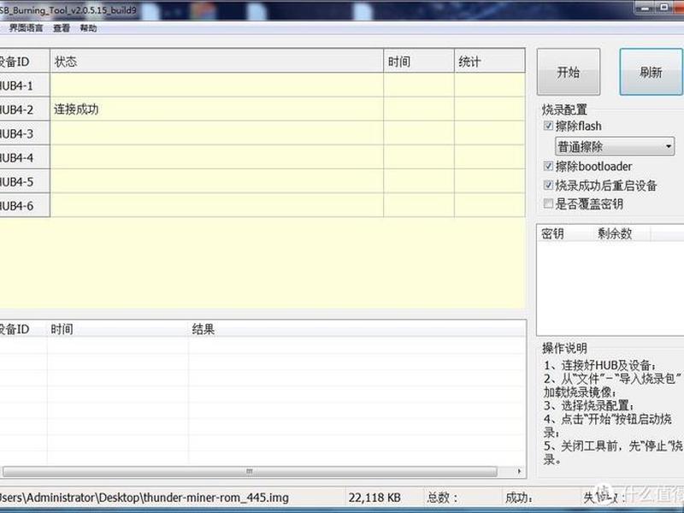Click the 结果 column header in log
Screen dimensions: 684x513
coord(357,329)
